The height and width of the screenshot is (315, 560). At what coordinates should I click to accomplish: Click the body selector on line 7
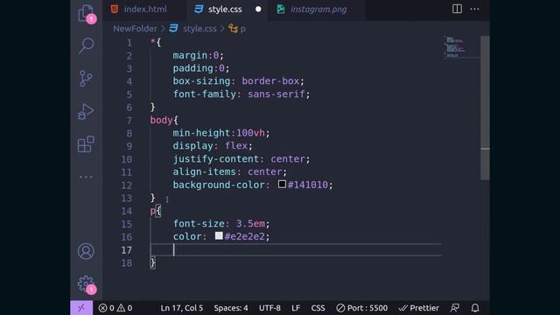161,121
